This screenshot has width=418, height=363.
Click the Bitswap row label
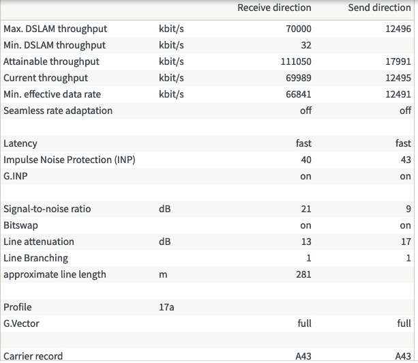pyautogui.click(x=20, y=225)
